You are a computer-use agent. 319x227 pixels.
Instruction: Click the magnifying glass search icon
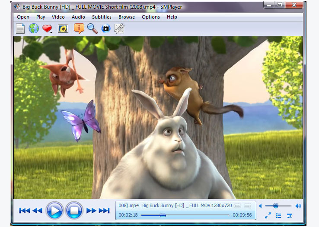click(x=93, y=28)
